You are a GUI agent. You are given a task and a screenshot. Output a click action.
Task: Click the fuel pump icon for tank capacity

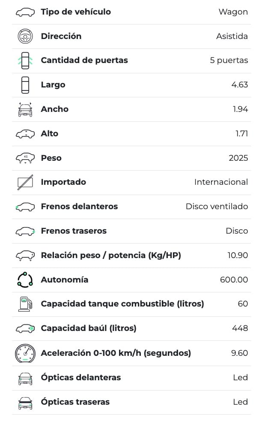pos(25,304)
